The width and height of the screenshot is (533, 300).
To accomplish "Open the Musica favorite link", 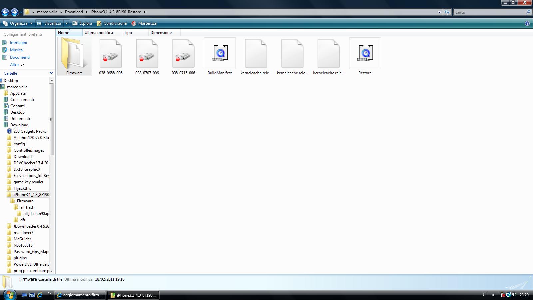I will tap(16, 50).
